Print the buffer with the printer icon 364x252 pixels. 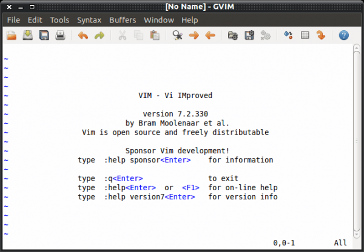pyautogui.click(x=60, y=36)
